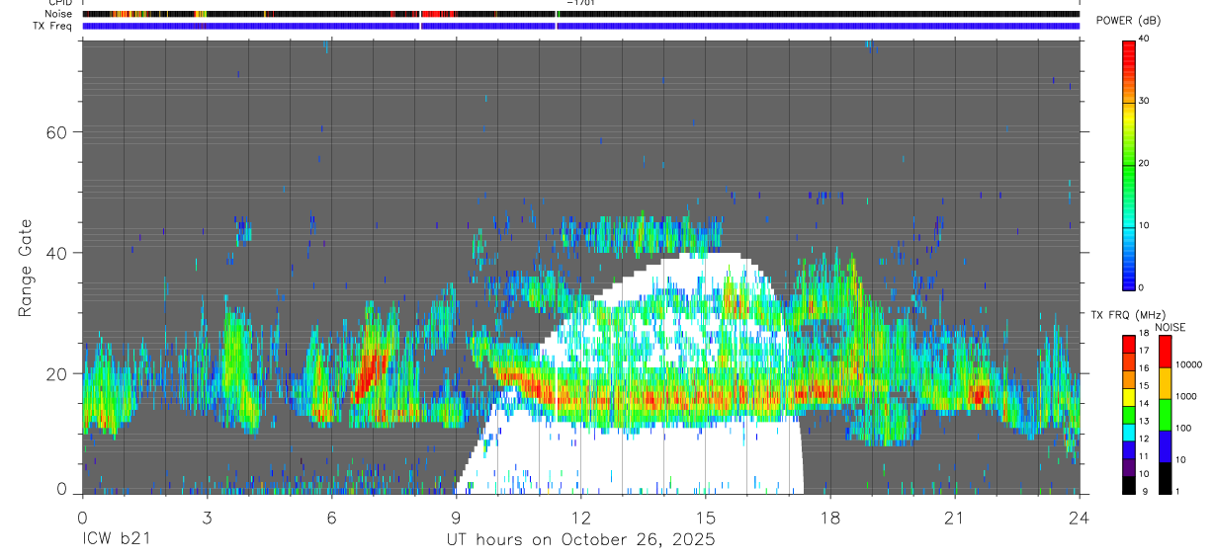The image size is (1214, 560).
Task: Select the 3 hour tick label
Action: click(207, 518)
